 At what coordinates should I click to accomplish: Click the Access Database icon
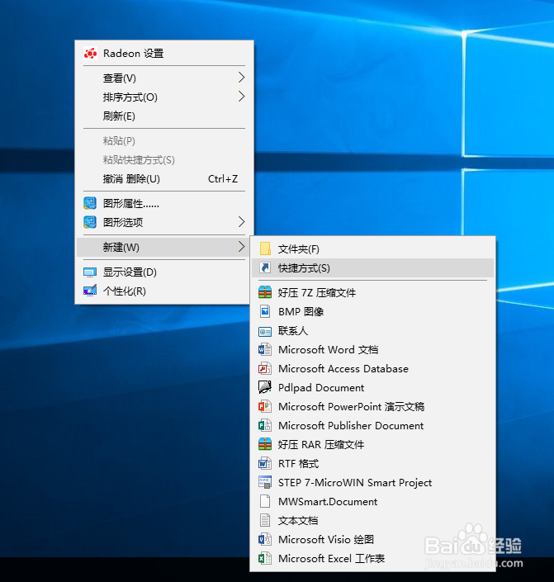[x=265, y=368]
